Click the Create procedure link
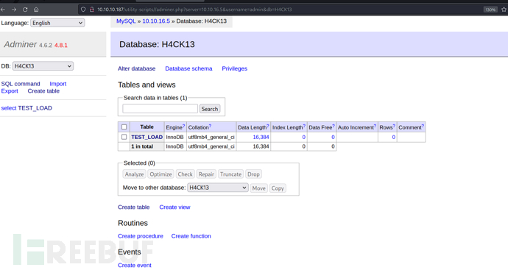This screenshot has width=508, height=270. 141,236
